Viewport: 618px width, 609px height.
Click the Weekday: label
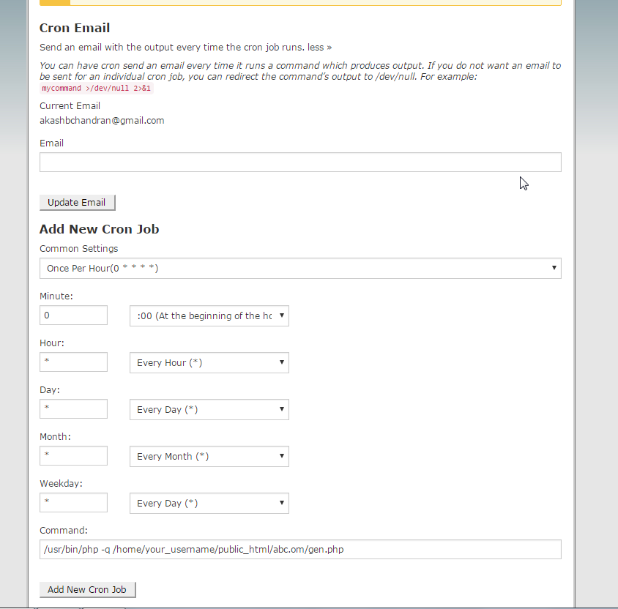pyautogui.click(x=61, y=483)
